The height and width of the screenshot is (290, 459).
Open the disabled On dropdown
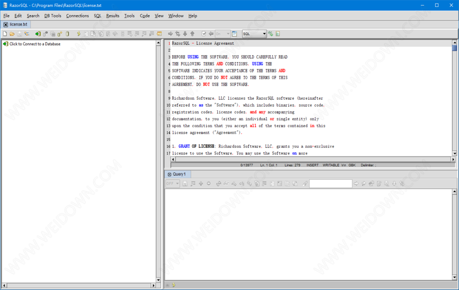(223, 34)
